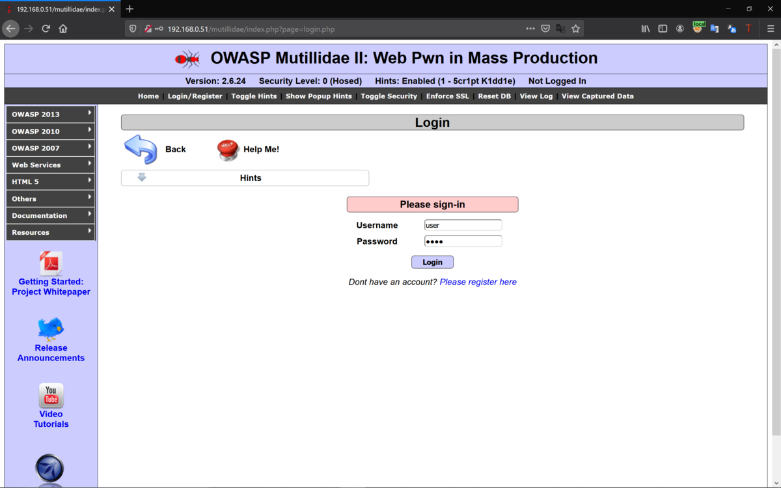Click the translate icon in address bar
The image size is (781, 488).
pos(560,29)
